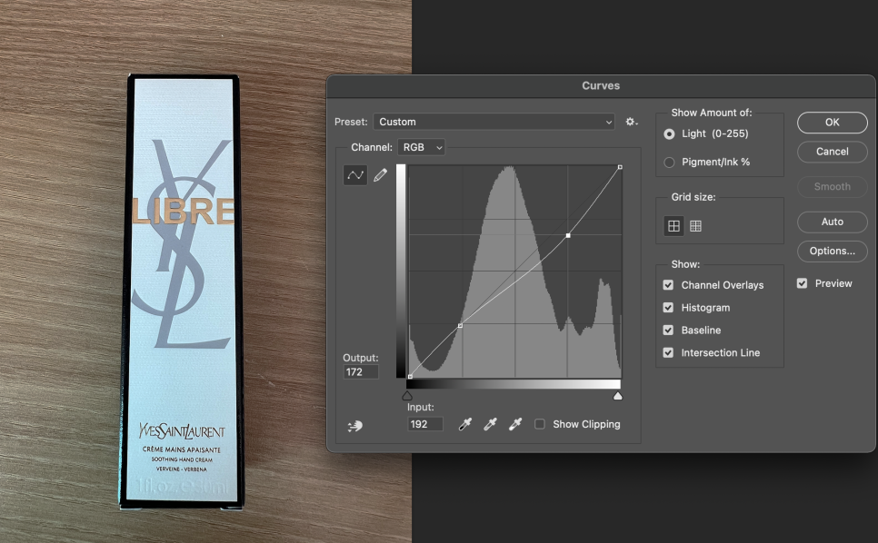Pick the gray point eyedropper

pyautogui.click(x=490, y=424)
